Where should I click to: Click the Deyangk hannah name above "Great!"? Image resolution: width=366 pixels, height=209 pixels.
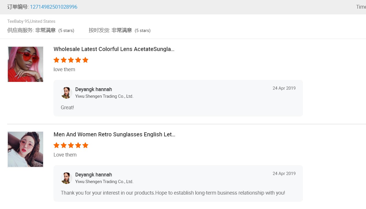pyautogui.click(x=93, y=89)
